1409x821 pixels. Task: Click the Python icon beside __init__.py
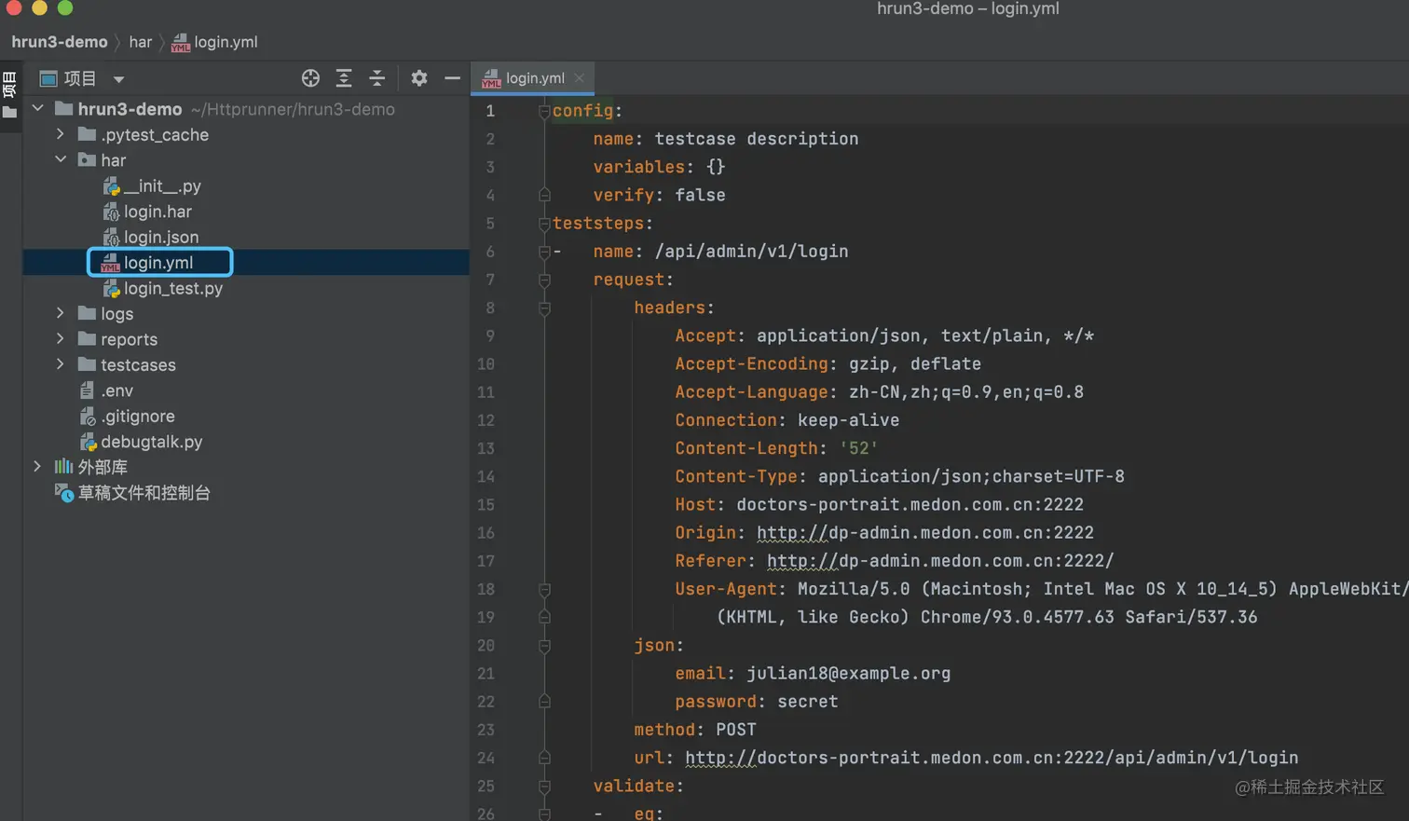coord(111,186)
